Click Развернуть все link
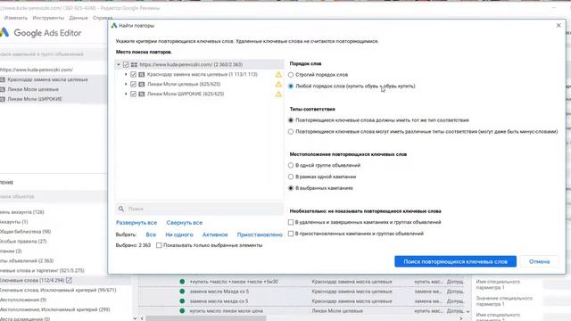Screen dimensions: 571x321 (x=137, y=222)
